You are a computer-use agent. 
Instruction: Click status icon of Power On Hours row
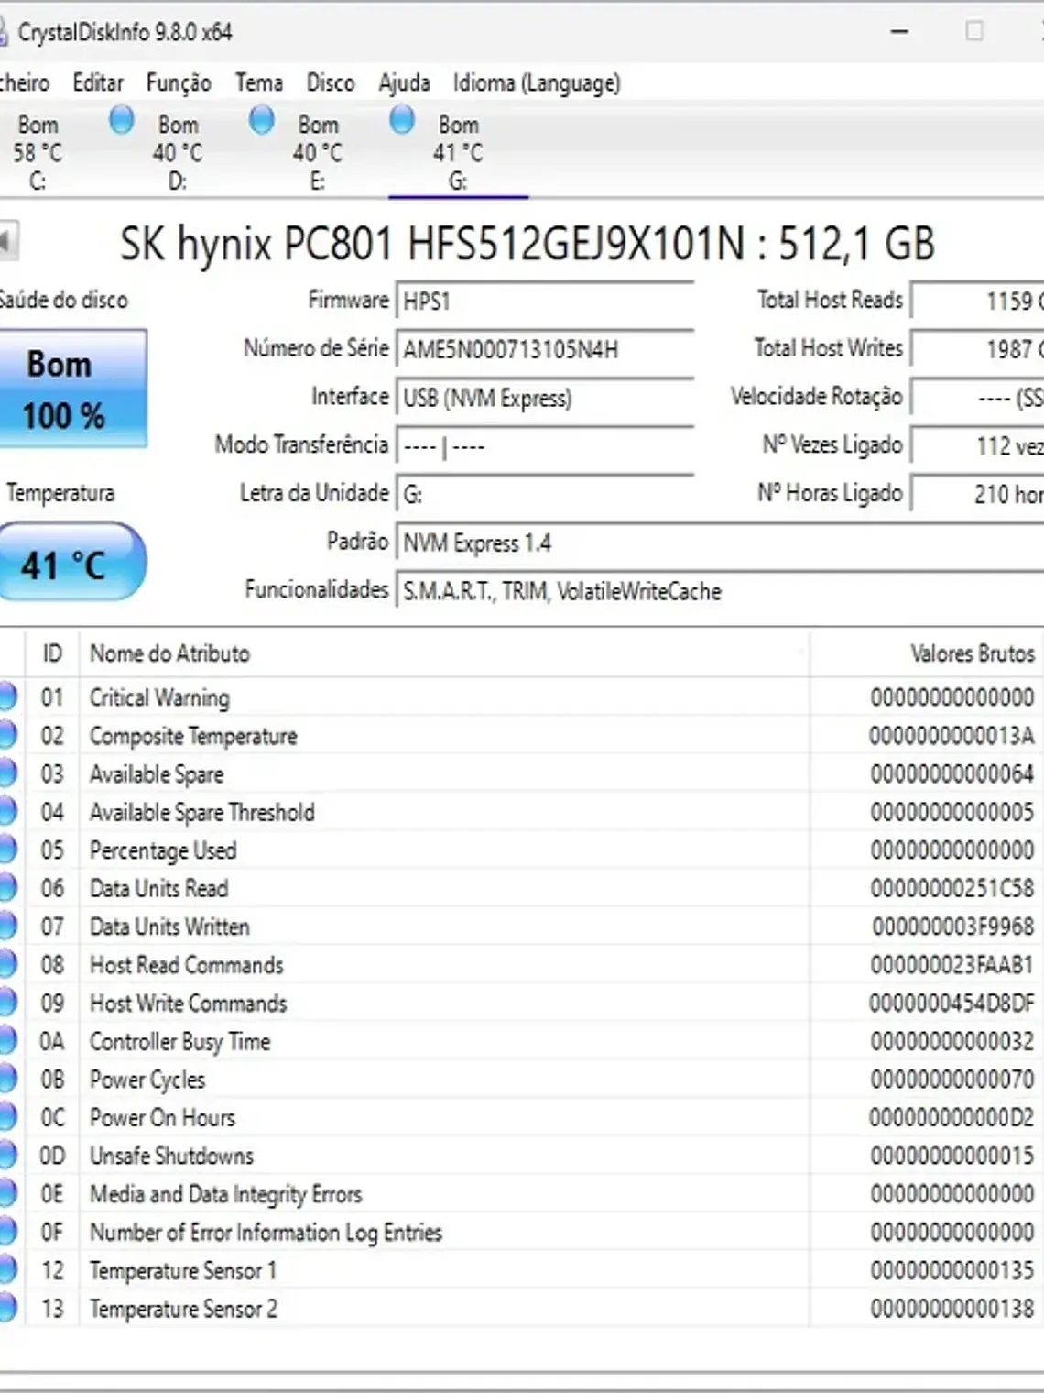tap(7, 1117)
